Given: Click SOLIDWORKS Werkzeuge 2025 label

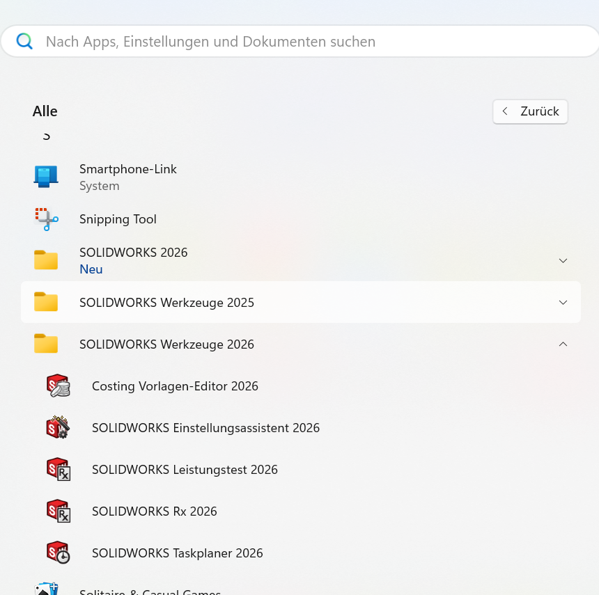Looking at the screenshot, I should (166, 303).
